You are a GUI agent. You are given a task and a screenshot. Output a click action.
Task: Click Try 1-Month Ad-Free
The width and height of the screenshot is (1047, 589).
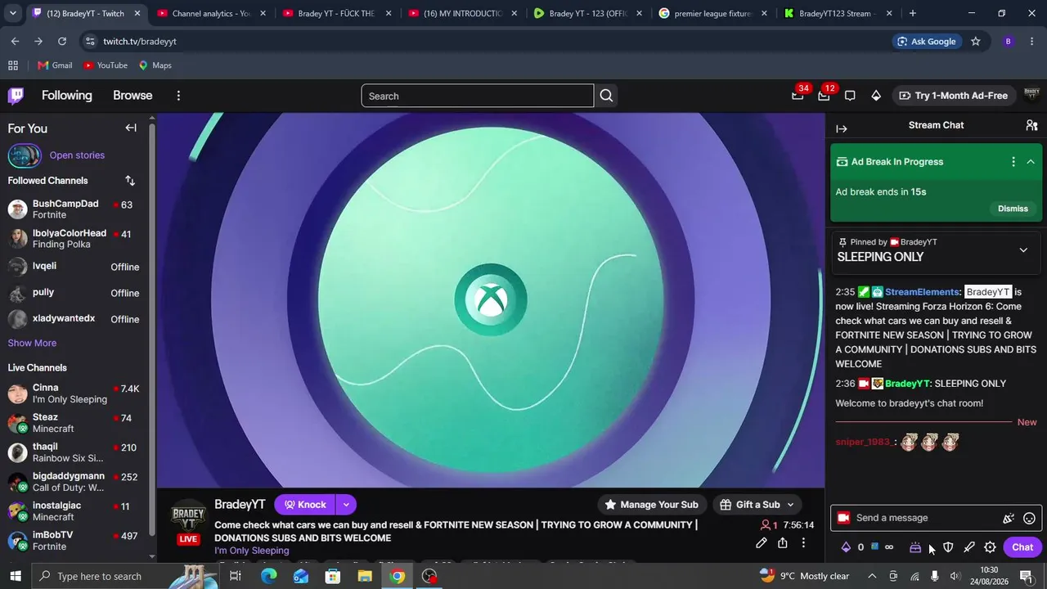953,96
